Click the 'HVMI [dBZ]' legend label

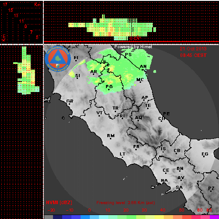[59, 202]
